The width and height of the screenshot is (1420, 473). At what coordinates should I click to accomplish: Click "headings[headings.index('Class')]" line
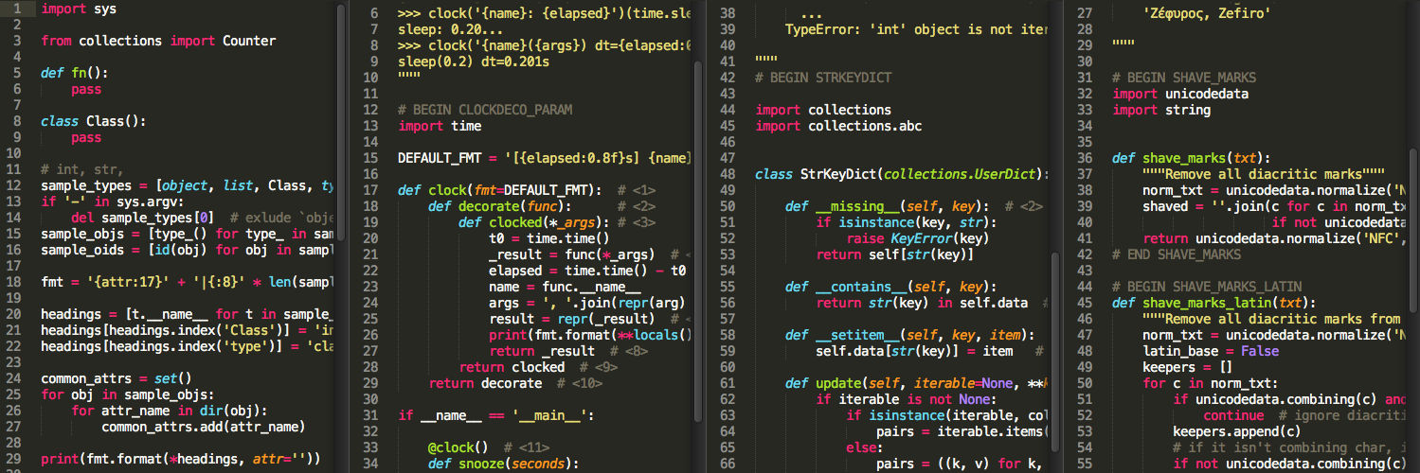[x=187, y=331]
